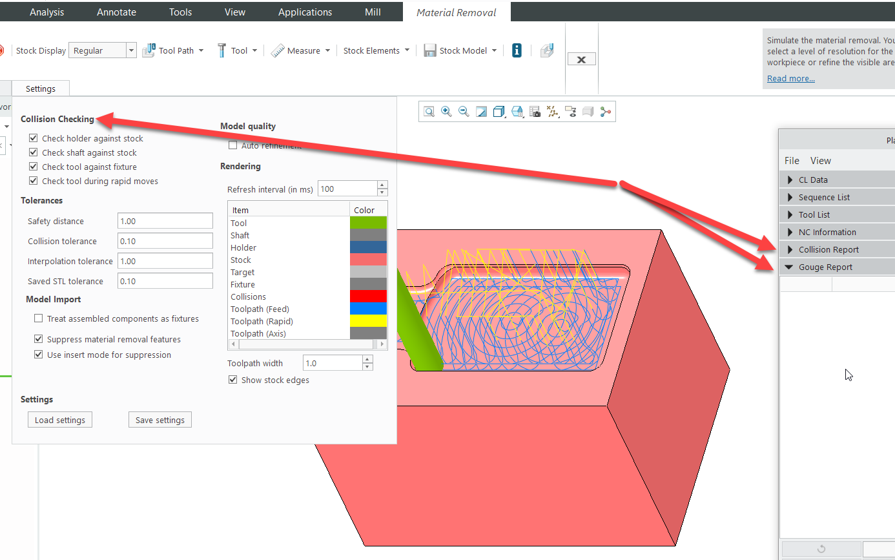Click the red color swatch for Collisions
The image size is (895, 560).
click(x=368, y=296)
